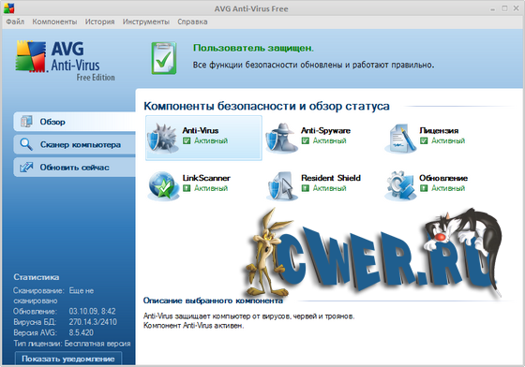Image resolution: width=525 pixels, height=367 pixels.
Task: Click the Обновление gears icon
Action: (x=401, y=185)
